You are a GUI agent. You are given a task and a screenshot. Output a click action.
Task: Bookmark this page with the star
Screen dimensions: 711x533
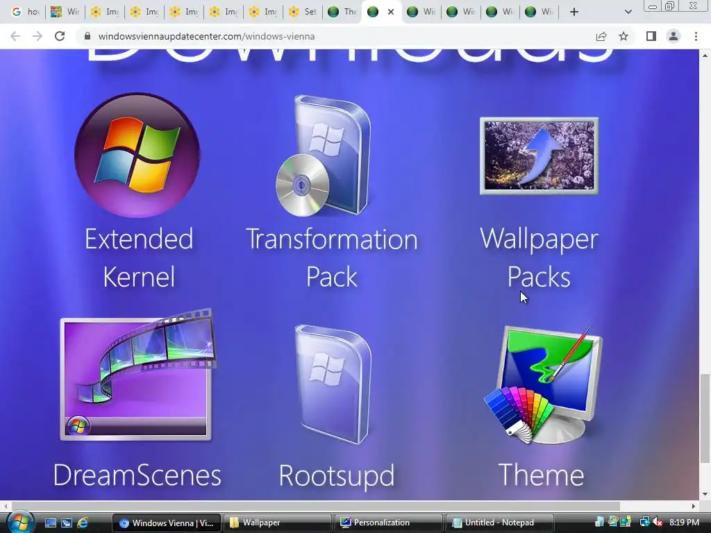point(624,36)
